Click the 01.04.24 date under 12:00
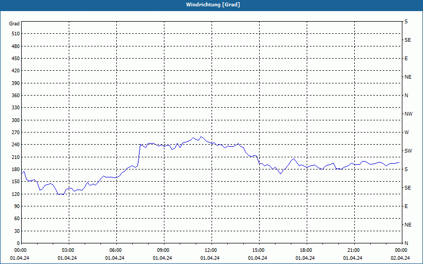 210,258
